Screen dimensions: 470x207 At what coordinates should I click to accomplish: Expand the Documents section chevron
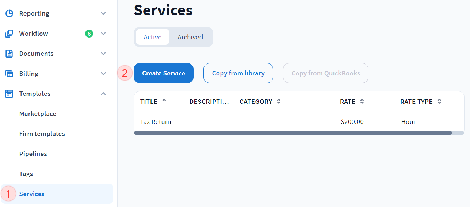103,54
